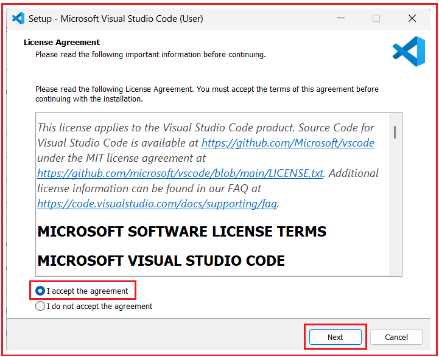This screenshot has width=439, height=357.
Task: Click the Next button
Action: 335,337
